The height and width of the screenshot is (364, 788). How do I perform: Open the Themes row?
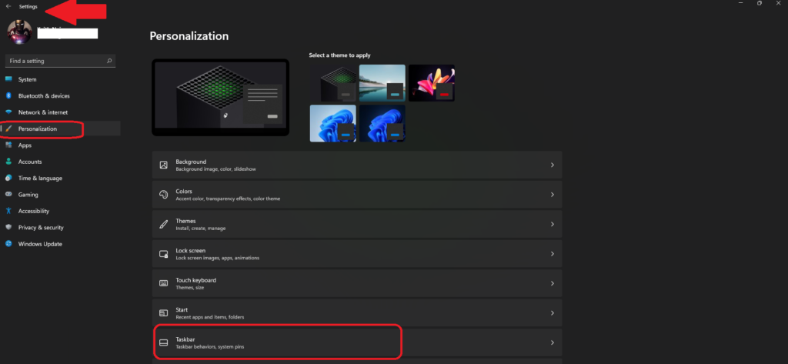357,224
